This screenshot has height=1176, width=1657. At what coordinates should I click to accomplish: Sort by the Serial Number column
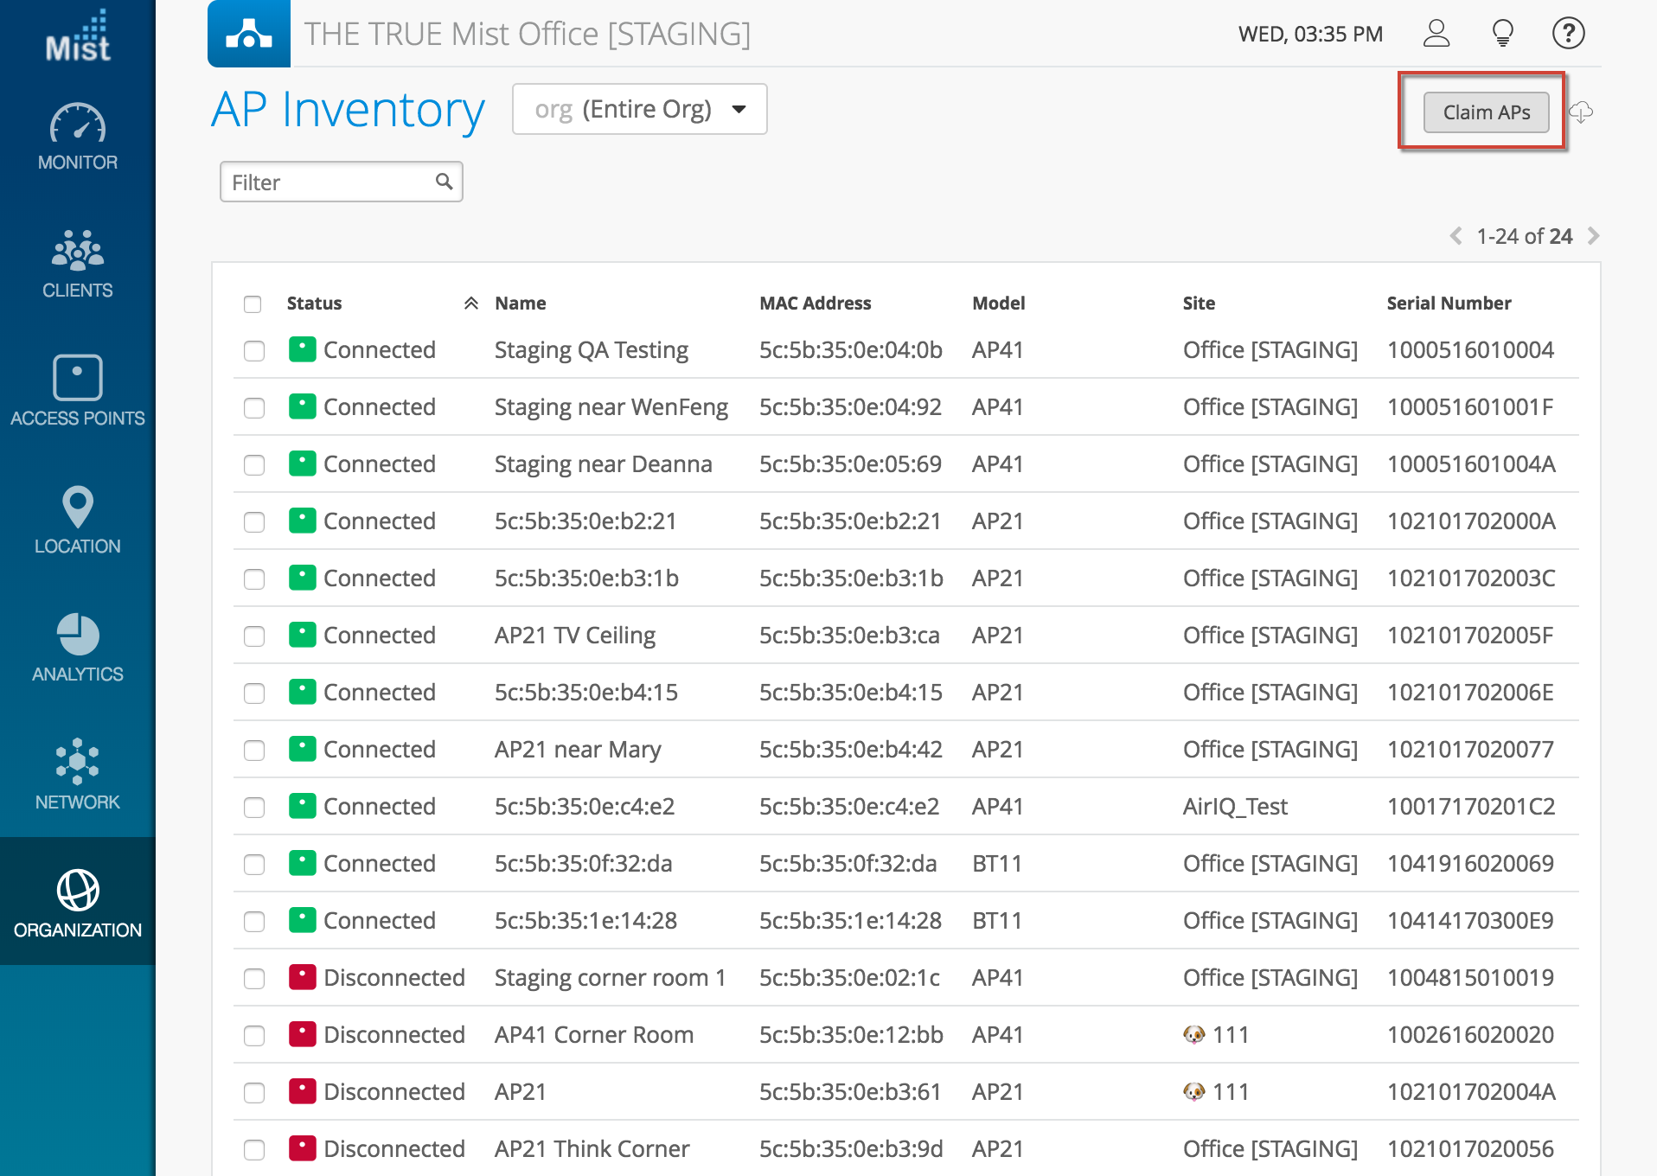(1449, 304)
